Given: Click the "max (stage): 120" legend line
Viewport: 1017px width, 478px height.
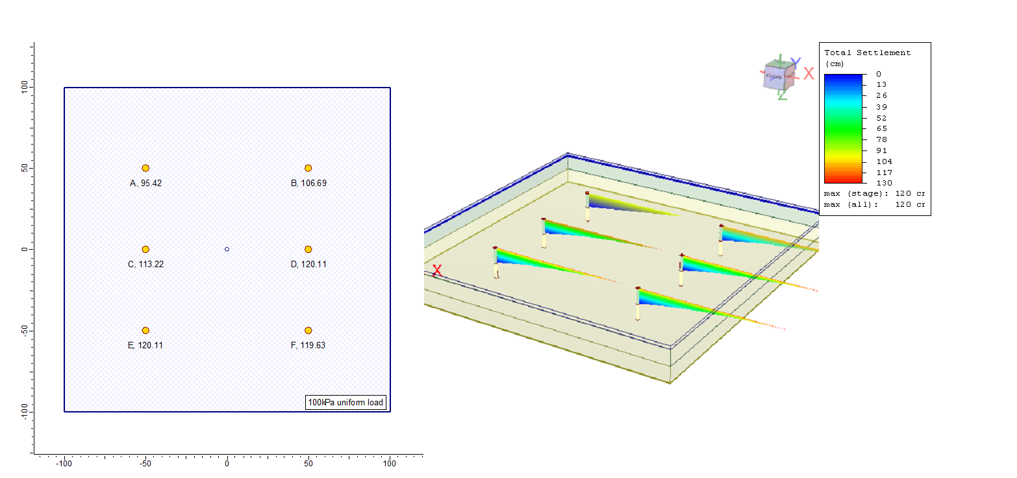Looking at the screenshot, I should pos(875,193).
